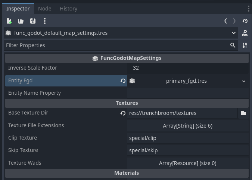
Task: Expand the primary_fgd.tres resource dropdown
Action: point(244,81)
